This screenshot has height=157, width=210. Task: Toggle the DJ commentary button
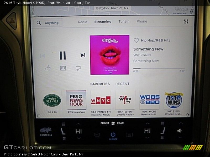click(x=63, y=68)
